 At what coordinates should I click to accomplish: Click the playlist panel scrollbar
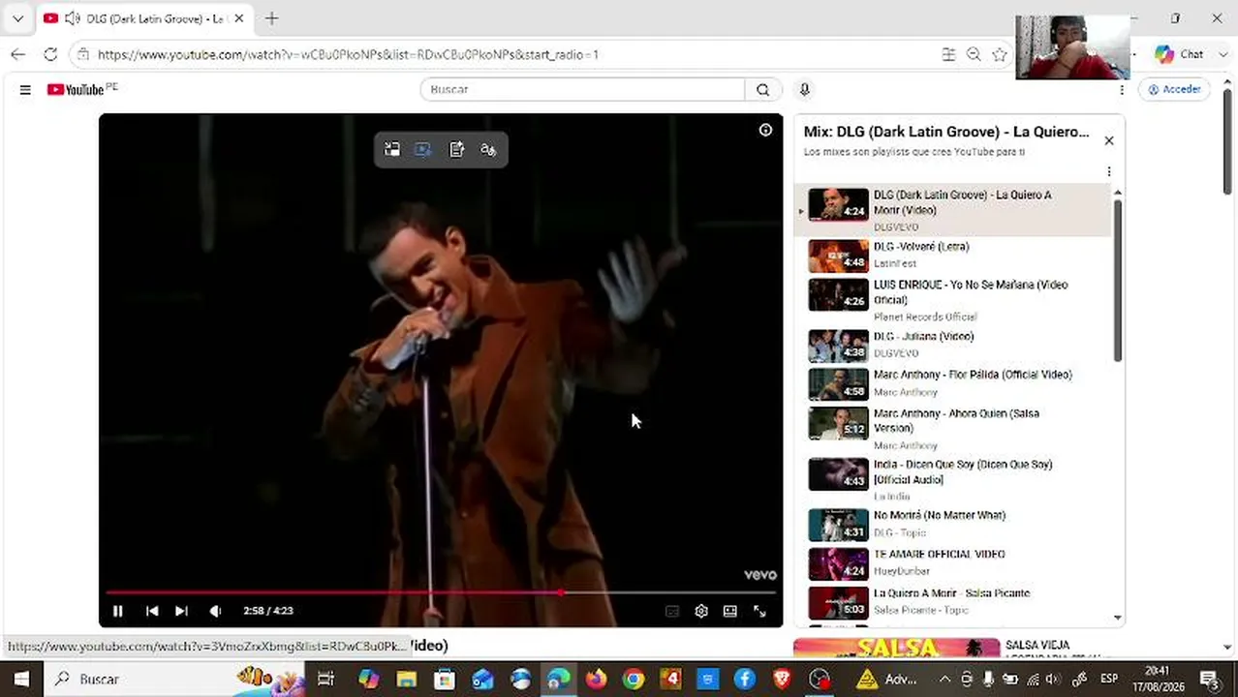(x=1117, y=281)
